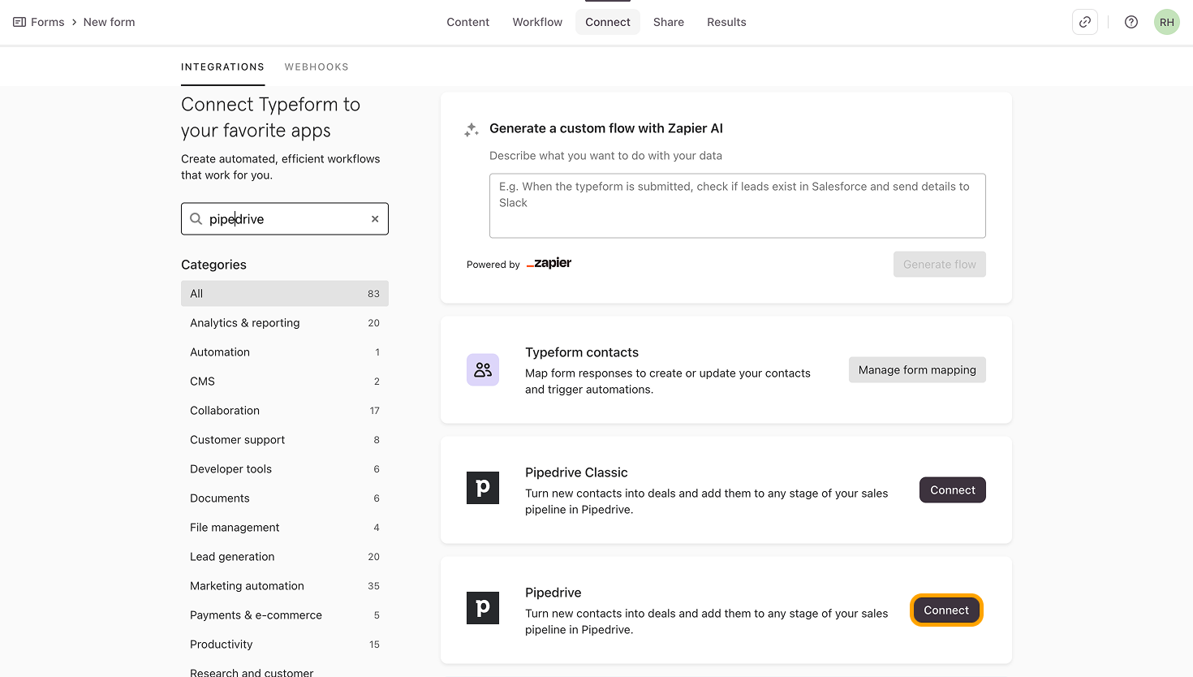Click Manage form mapping button
The height and width of the screenshot is (677, 1193).
click(917, 370)
